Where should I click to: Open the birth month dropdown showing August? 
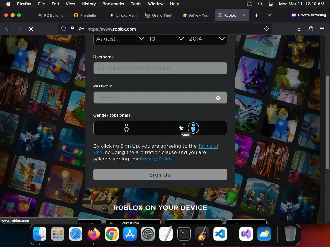tap(120, 39)
